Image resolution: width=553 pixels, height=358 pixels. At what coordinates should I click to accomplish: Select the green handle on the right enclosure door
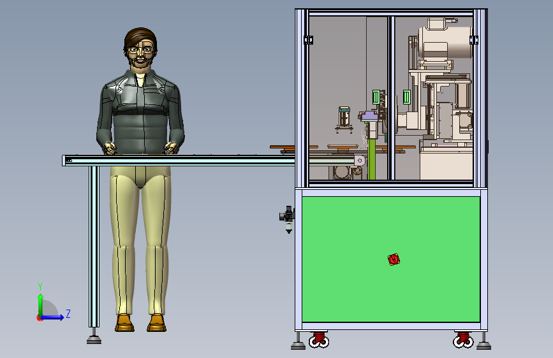407,97
